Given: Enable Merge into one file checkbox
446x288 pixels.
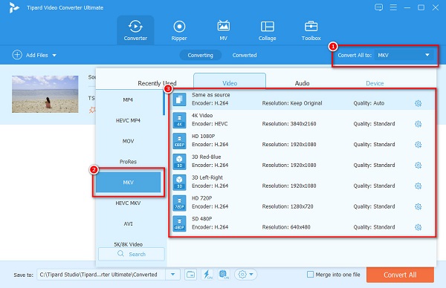Looking at the screenshot, I should (x=310, y=275).
